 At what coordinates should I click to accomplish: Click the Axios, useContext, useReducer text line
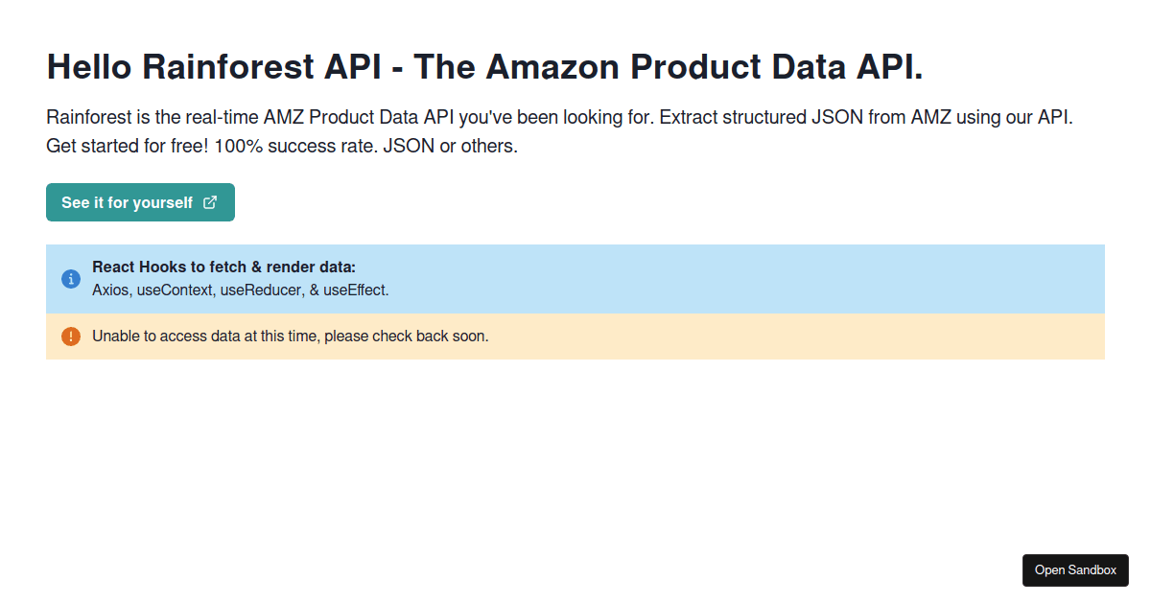241,290
